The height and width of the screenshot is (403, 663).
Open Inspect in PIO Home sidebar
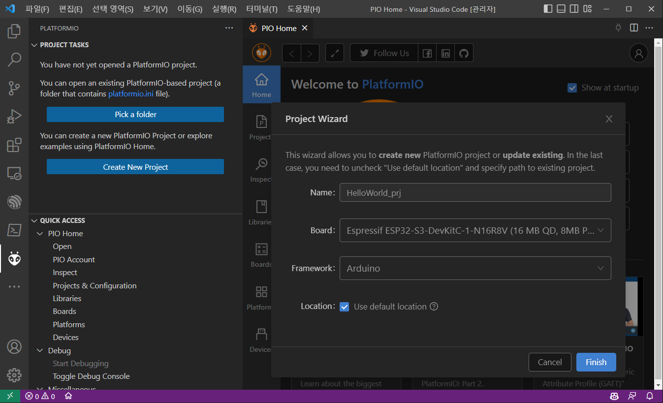[x=261, y=170]
